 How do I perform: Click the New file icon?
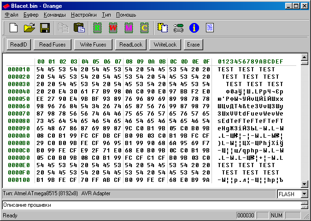pos(14,28)
